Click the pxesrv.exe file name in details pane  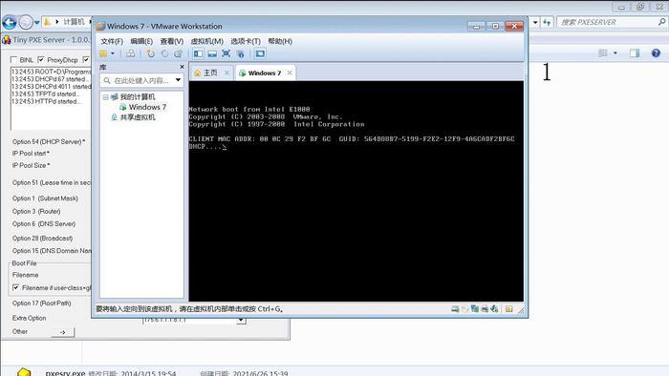(x=65, y=373)
